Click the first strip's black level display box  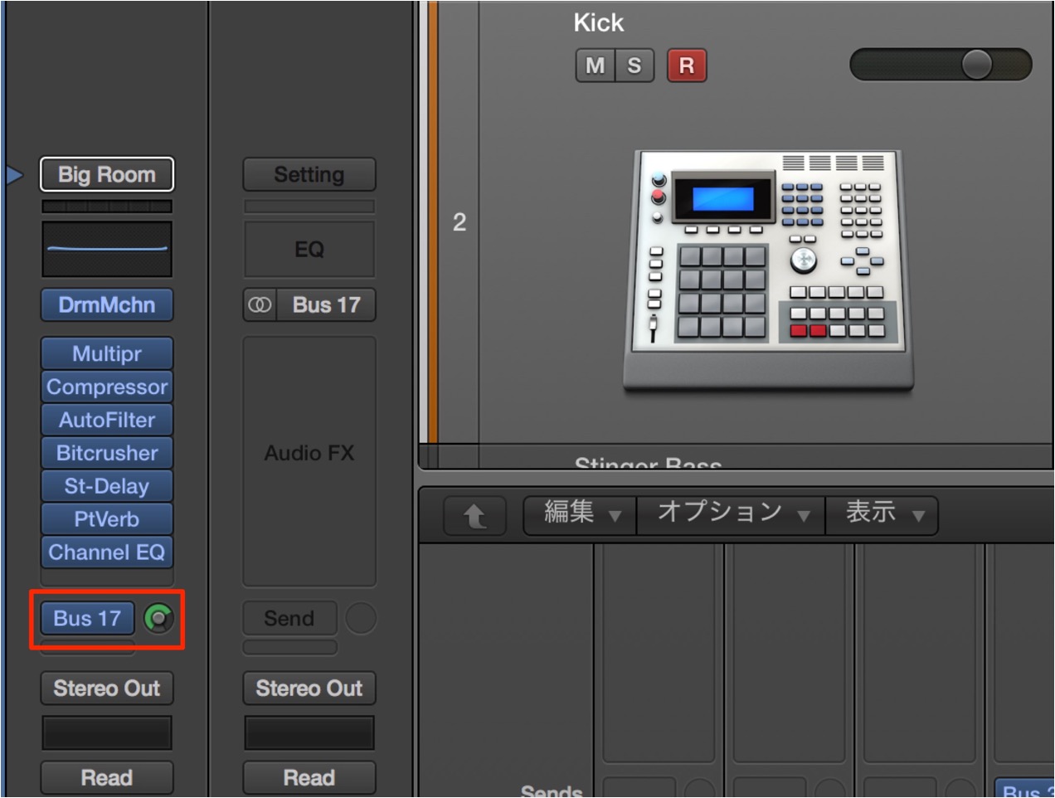click(x=107, y=732)
